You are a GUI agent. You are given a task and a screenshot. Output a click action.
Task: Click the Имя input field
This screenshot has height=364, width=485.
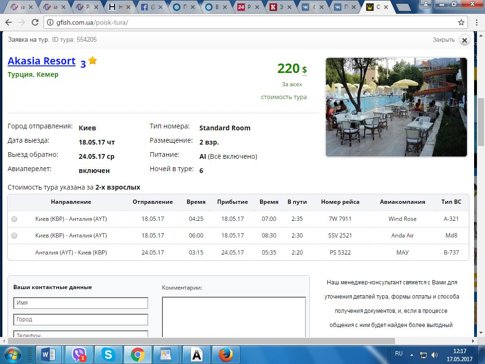[81, 303]
